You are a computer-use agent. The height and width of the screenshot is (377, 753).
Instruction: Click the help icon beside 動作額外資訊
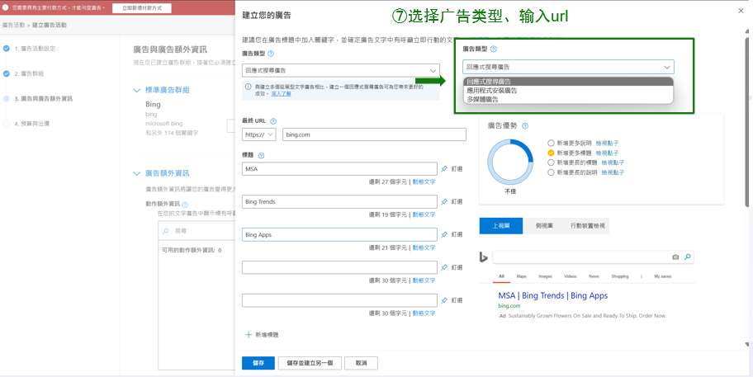point(185,205)
